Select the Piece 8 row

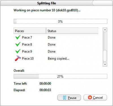(x=56, y=44)
